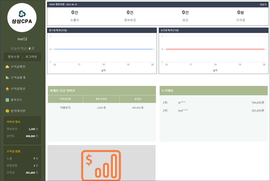
Task: Click the blue line in 접수통계 chart
Action: pyautogui.click(x=103, y=49)
